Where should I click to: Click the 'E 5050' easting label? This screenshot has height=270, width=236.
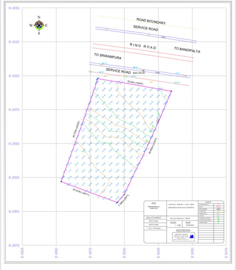pyautogui.click(x=192, y=253)
